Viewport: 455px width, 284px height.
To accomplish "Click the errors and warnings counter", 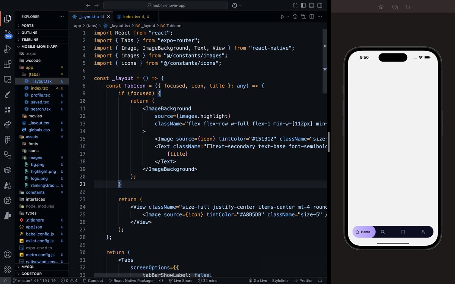I will pyautogui.click(x=69, y=281).
